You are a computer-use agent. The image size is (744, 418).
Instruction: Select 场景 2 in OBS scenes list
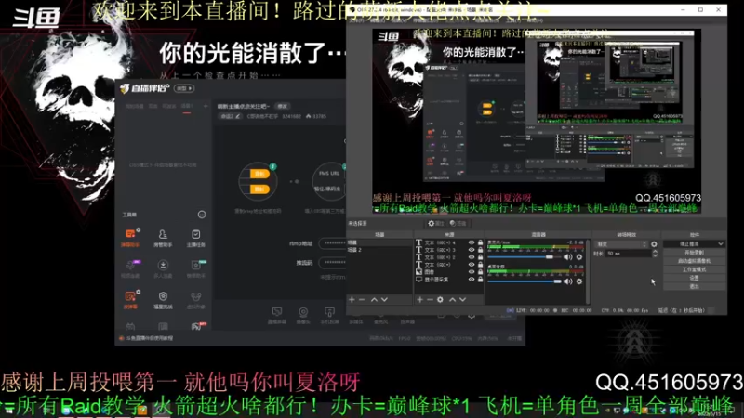[x=380, y=250]
